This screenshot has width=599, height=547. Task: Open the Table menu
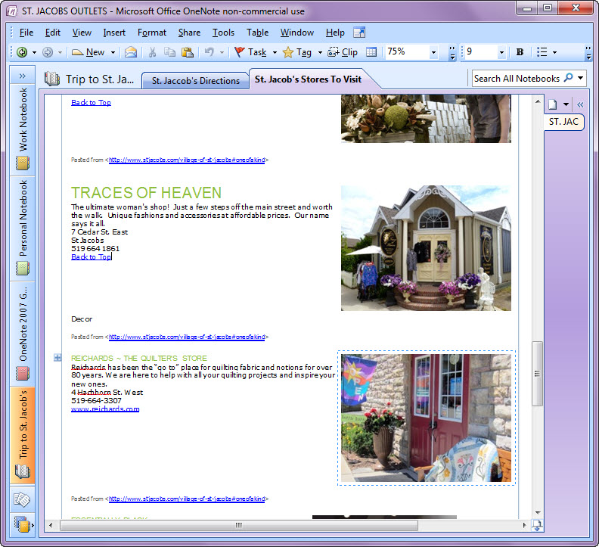[257, 33]
